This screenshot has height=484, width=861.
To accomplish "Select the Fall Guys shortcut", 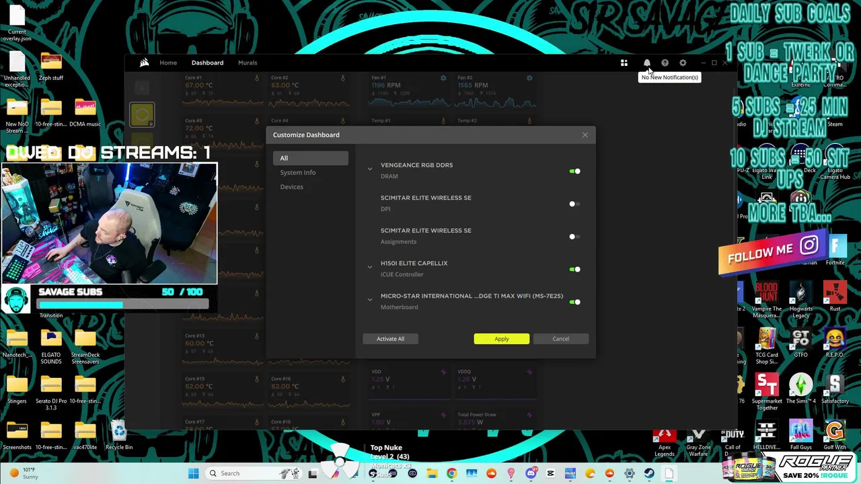I will [x=800, y=436].
